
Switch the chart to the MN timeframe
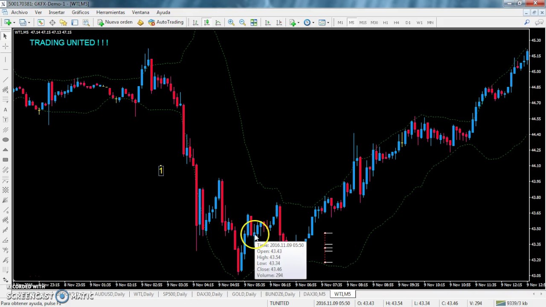point(430,23)
